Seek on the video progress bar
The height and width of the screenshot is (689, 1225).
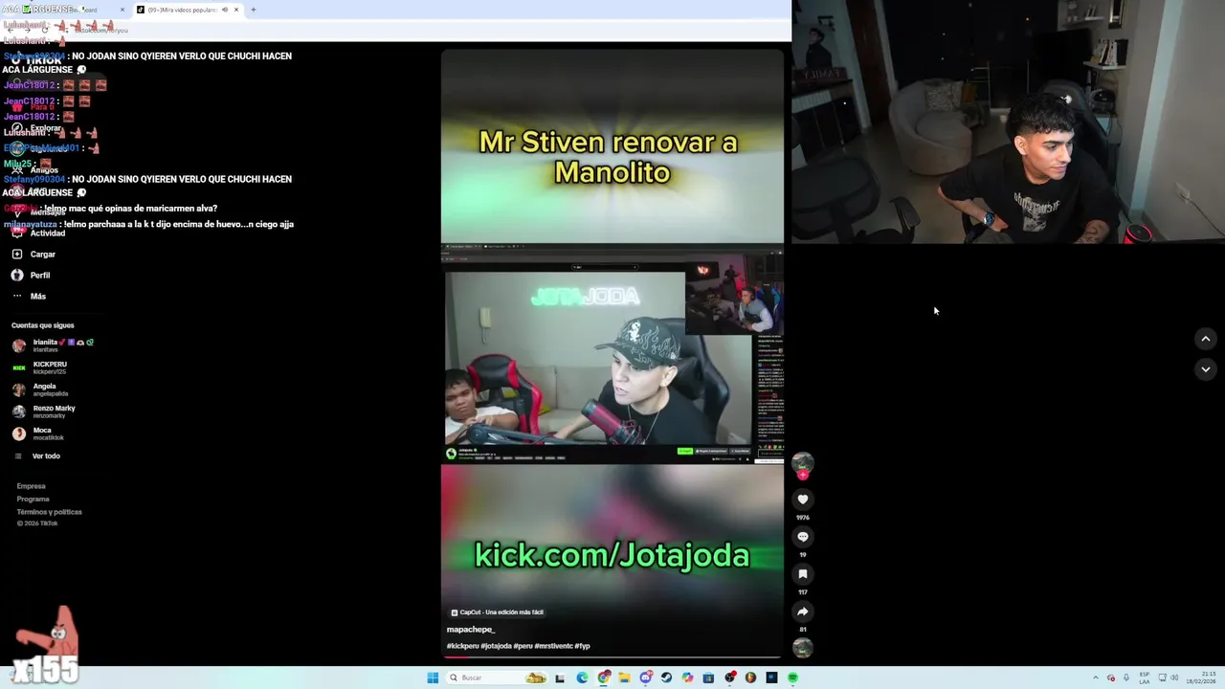click(612, 657)
